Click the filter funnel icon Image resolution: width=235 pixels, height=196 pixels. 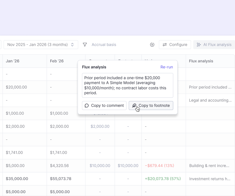[85, 45]
